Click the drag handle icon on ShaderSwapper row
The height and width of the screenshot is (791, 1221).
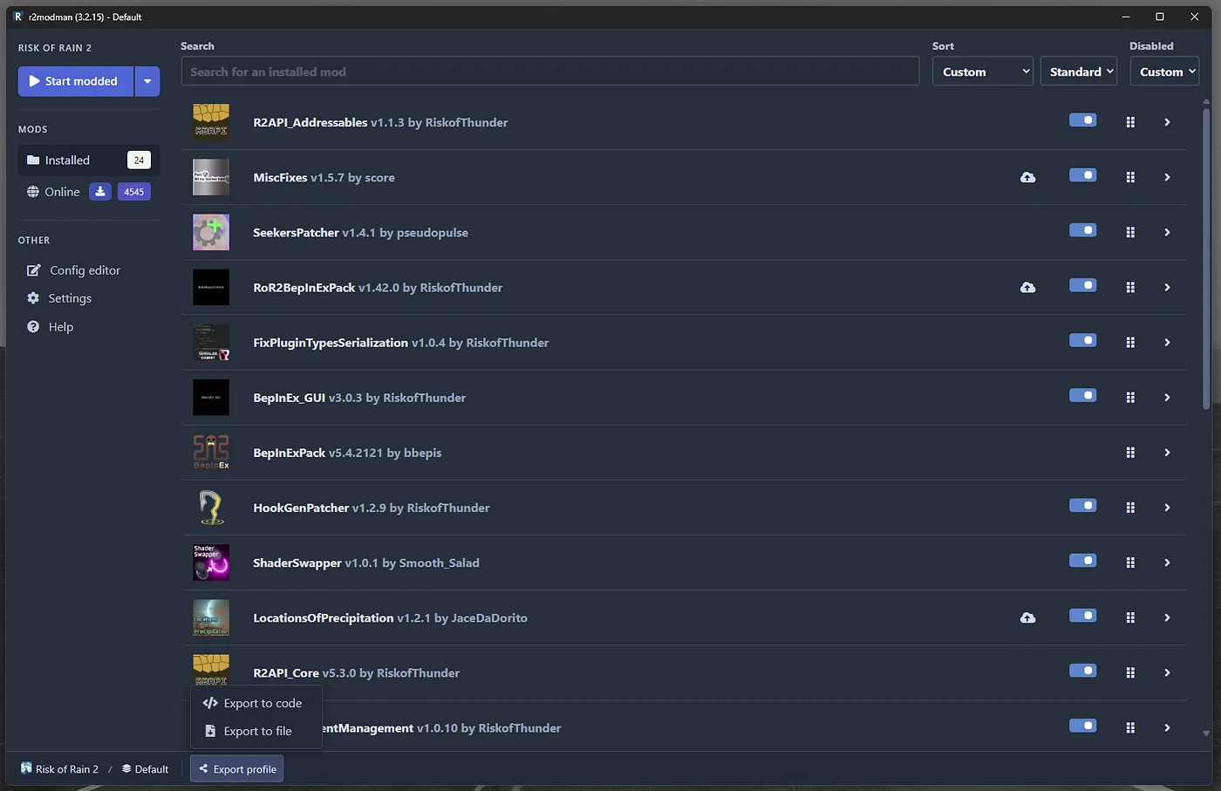pyautogui.click(x=1130, y=563)
